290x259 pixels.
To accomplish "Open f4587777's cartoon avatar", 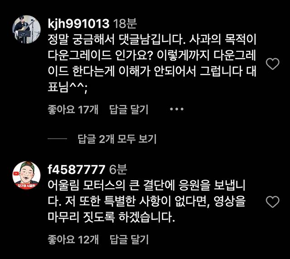I will pos(26,175).
